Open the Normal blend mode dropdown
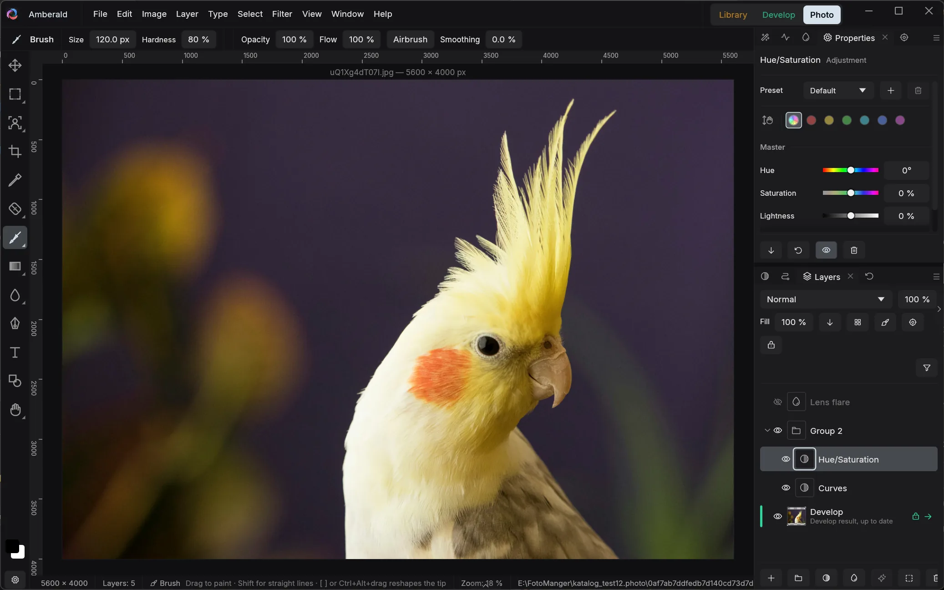This screenshot has height=590, width=944. tap(826, 300)
